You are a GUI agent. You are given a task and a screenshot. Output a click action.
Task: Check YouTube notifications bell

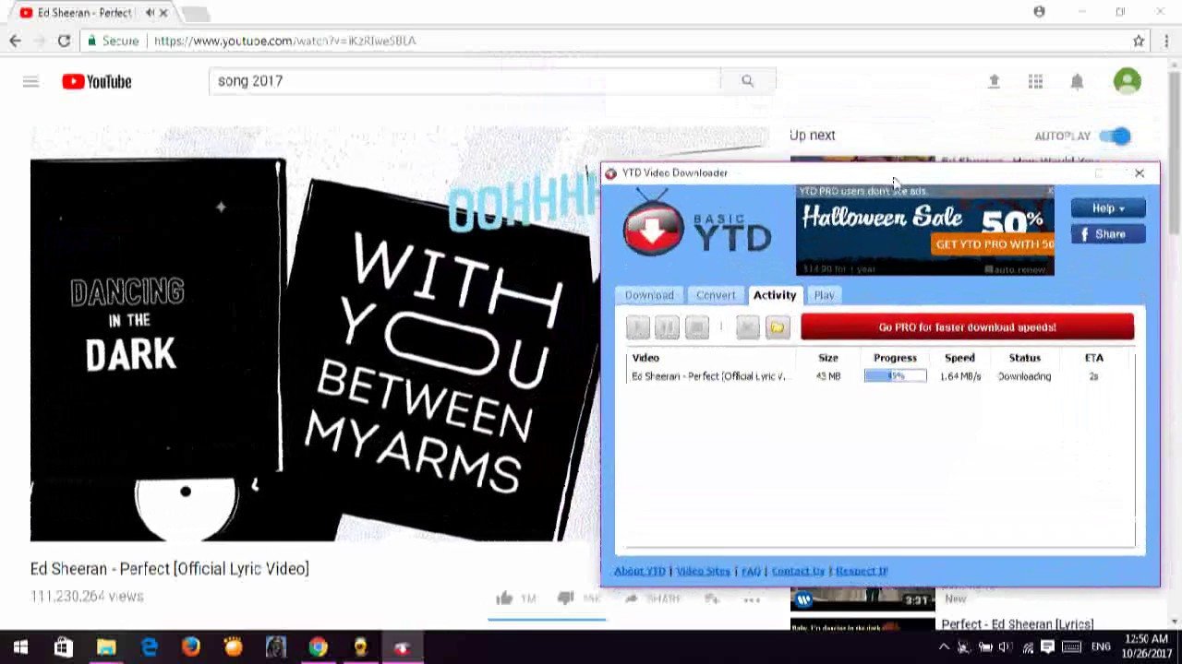click(1077, 82)
